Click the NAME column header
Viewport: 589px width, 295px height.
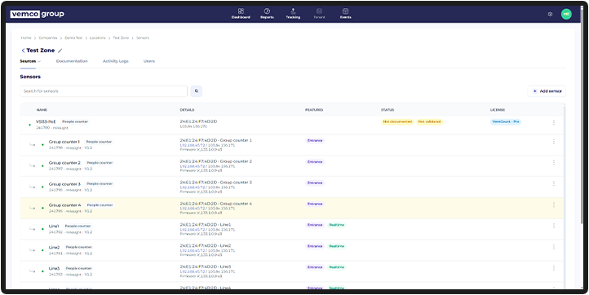[42, 110]
